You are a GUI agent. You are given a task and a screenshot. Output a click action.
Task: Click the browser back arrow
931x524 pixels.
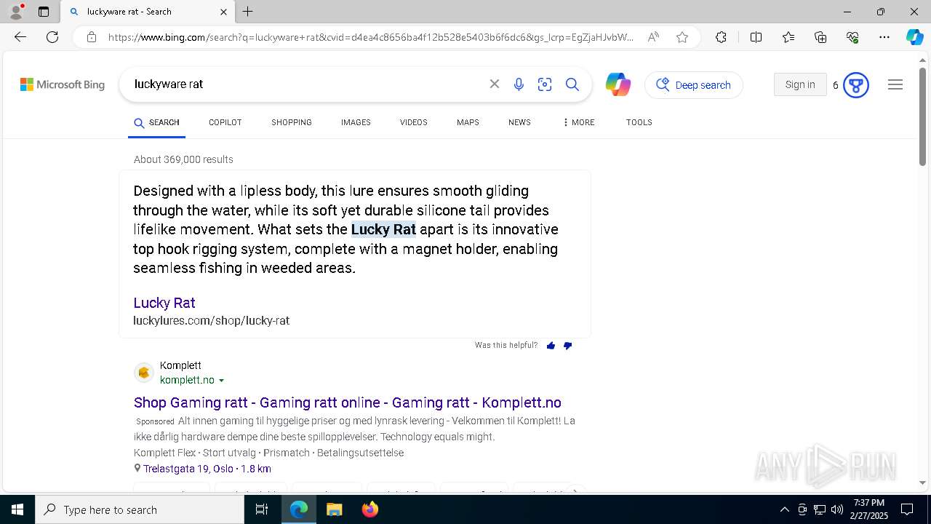click(x=20, y=37)
